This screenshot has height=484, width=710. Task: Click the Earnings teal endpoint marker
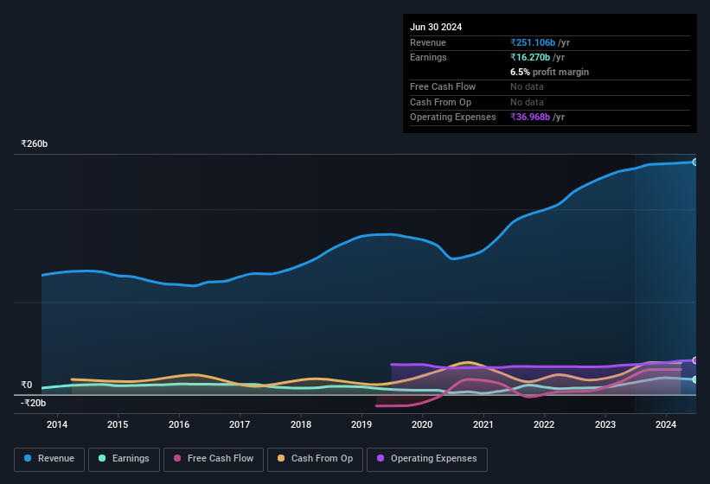point(695,379)
